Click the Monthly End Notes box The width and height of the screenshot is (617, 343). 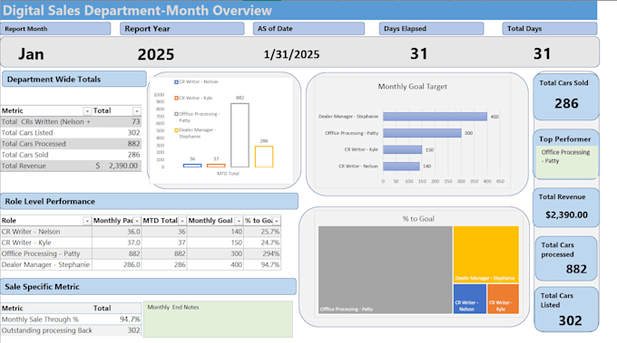[x=218, y=319]
